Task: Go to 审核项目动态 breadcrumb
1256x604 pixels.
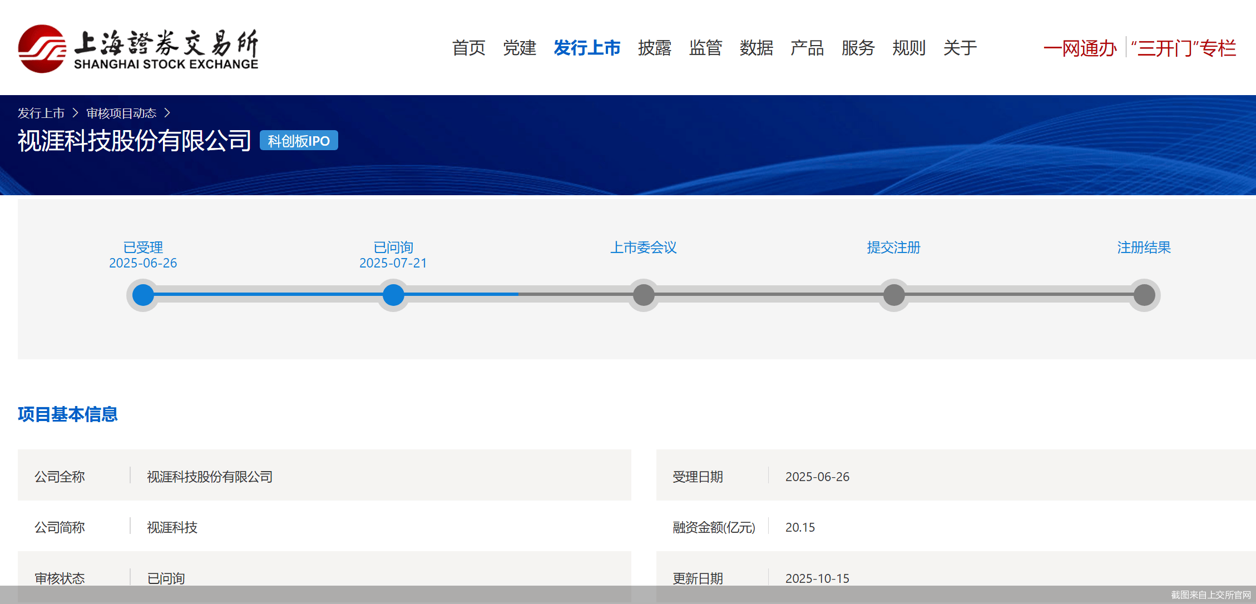Action: [x=121, y=113]
